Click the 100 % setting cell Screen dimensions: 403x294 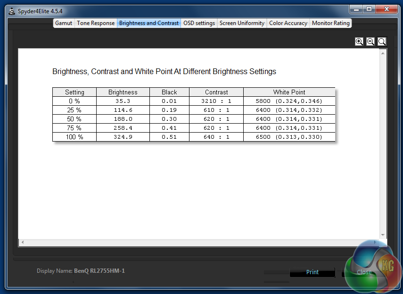74,137
